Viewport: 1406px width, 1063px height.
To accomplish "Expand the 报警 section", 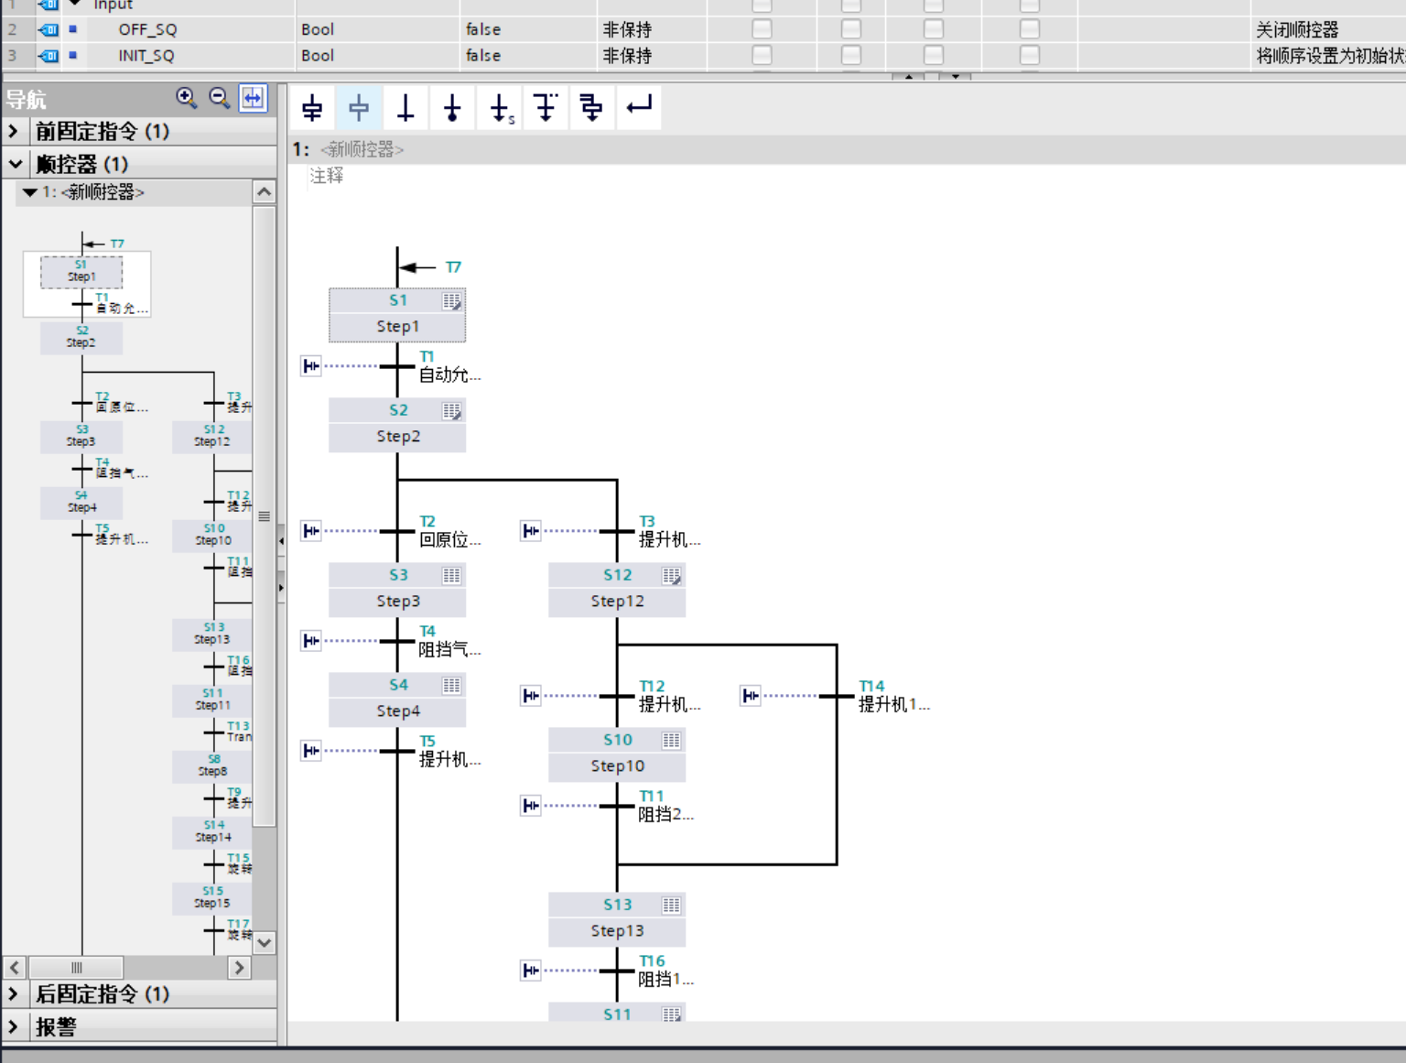I will 14,1026.
